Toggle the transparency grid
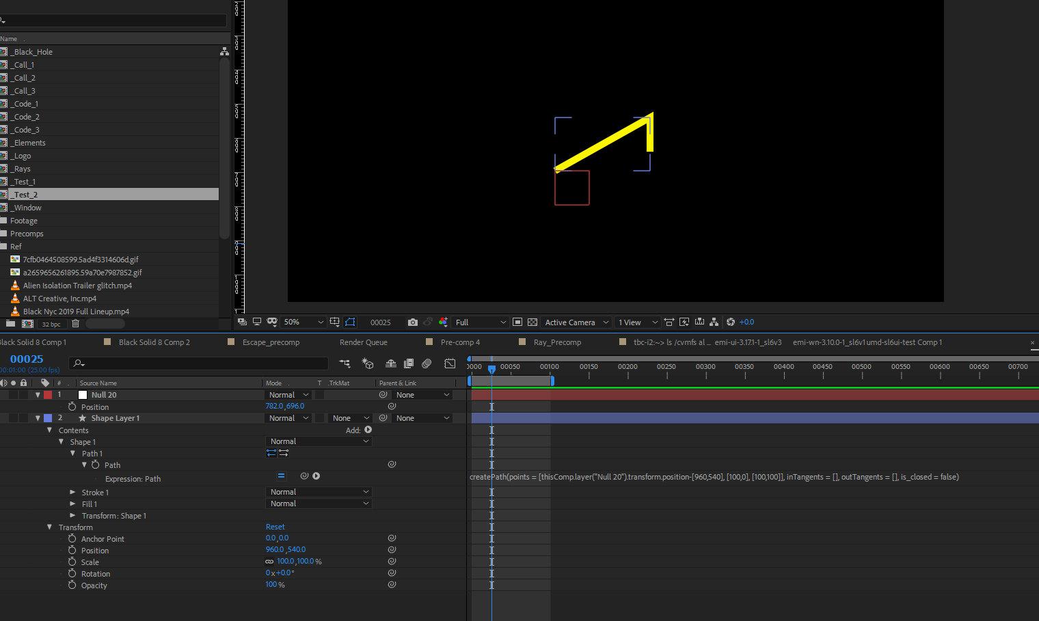The height and width of the screenshot is (621, 1039). [532, 322]
